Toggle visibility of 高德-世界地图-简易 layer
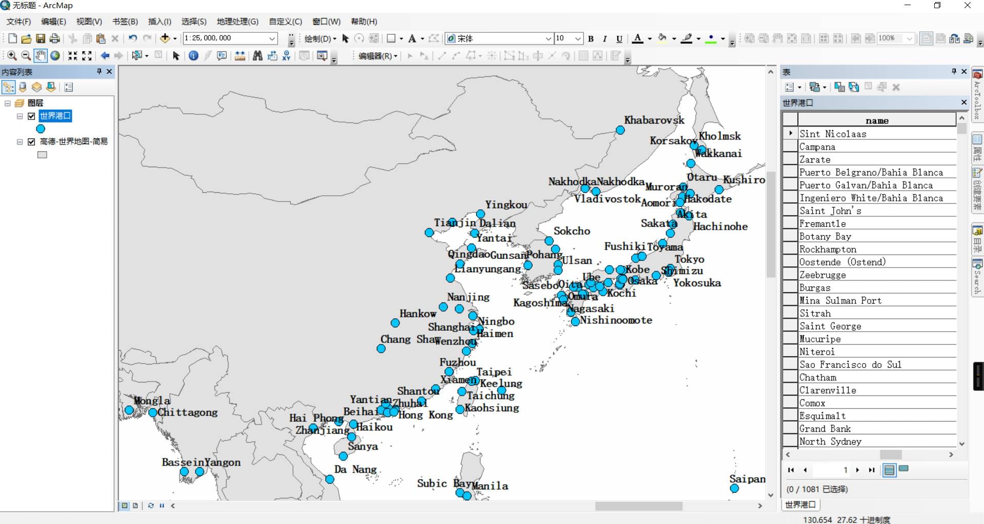 click(x=31, y=142)
